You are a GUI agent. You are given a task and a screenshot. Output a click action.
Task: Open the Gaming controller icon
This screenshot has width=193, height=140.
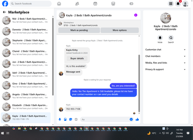pyautogui.click(x=131, y=4)
